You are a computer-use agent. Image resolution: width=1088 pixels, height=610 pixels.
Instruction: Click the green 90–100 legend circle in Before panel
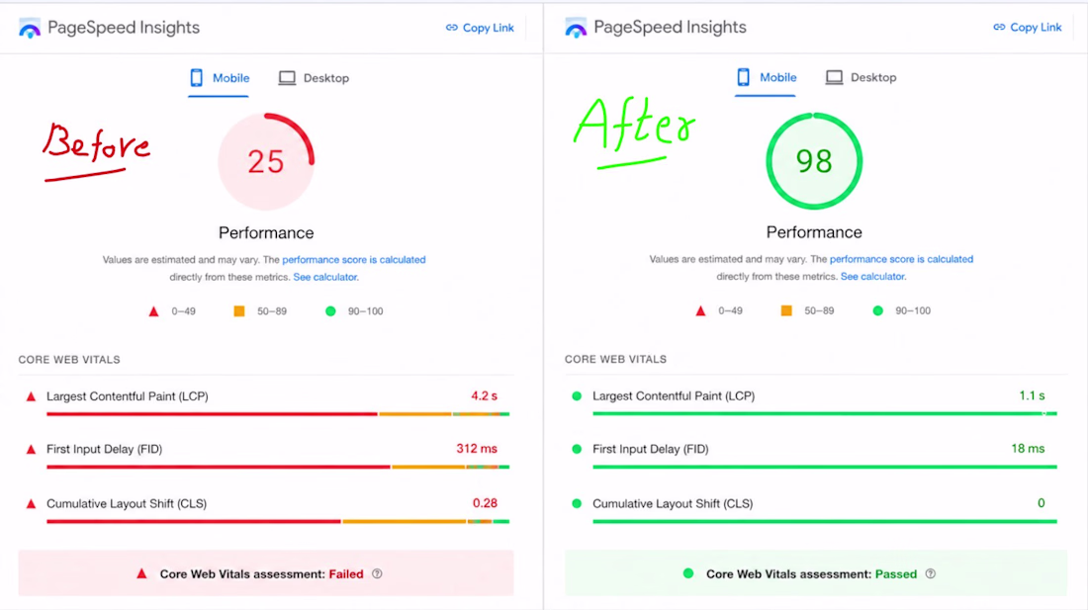coord(331,311)
